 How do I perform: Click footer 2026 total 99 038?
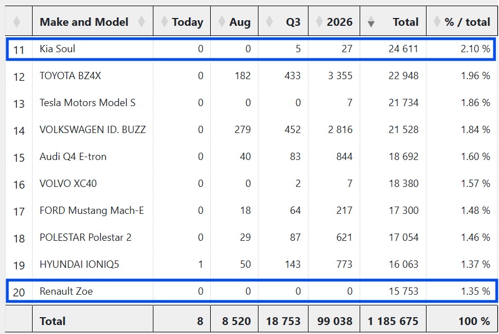pyautogui.click(x=335, y=321)
